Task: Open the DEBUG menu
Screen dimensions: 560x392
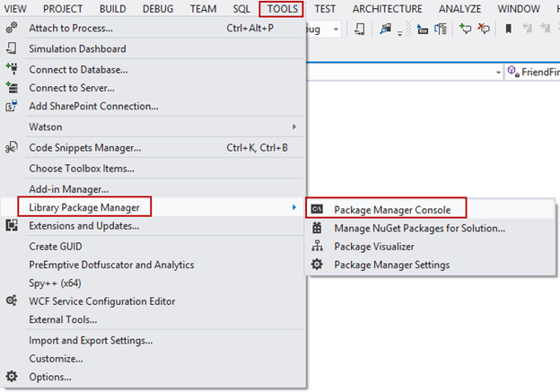Action: pyautogui.click(x=158, y=9)
